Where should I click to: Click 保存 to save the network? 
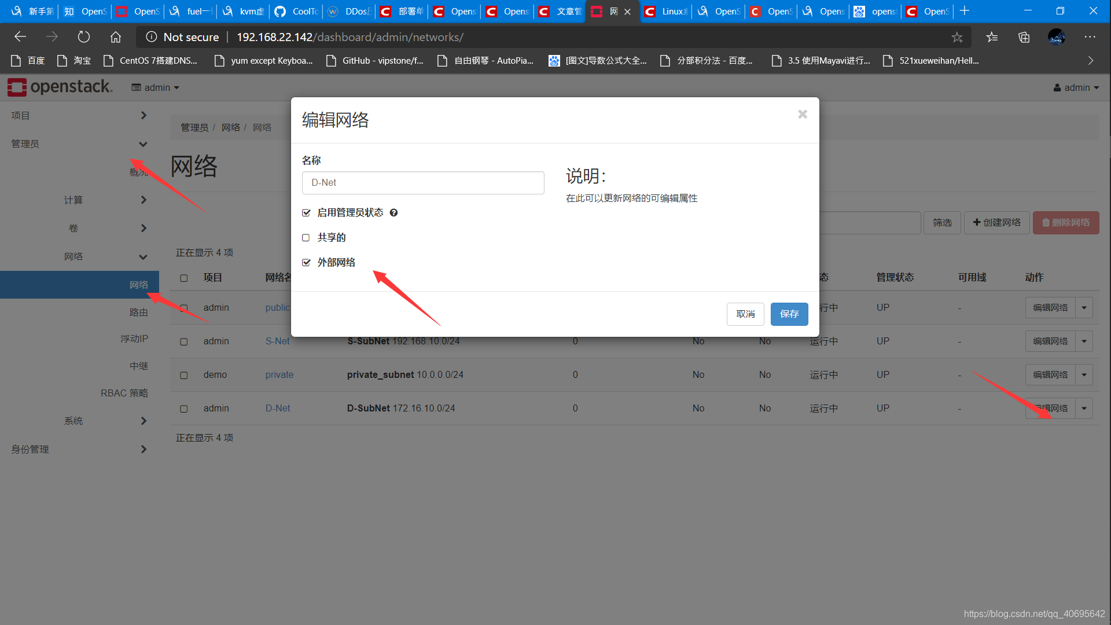pos(789,314)
